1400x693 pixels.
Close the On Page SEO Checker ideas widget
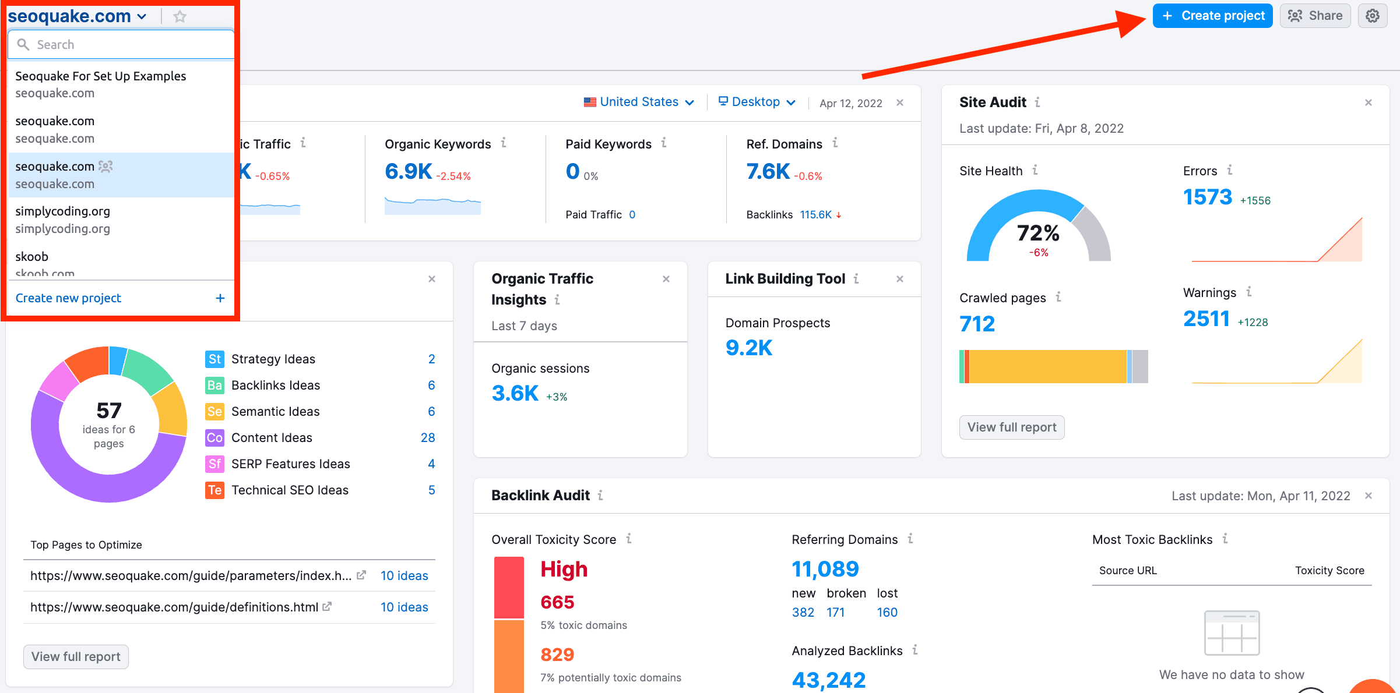pyautogui.click(x=432, y=279)
